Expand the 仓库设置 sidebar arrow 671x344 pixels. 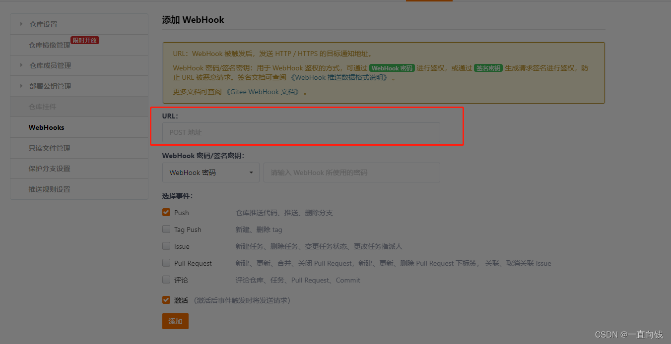(x=21, y=24)
